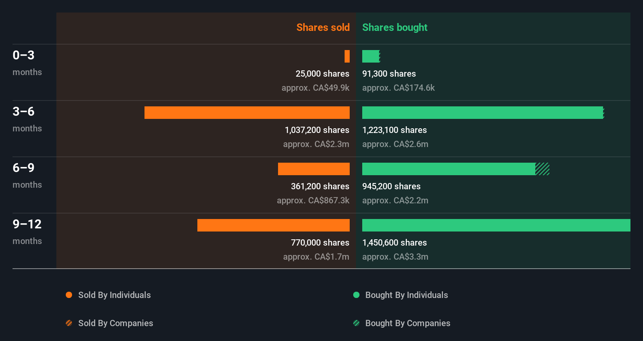Click the 6–9 months row label
This screenshot has height=341, width=643.
[27, 176]
